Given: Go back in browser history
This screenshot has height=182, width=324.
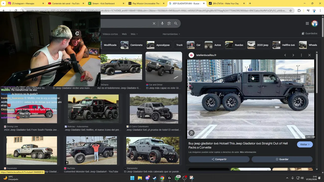Looking at the screenshot, I should tap(4, 11).
